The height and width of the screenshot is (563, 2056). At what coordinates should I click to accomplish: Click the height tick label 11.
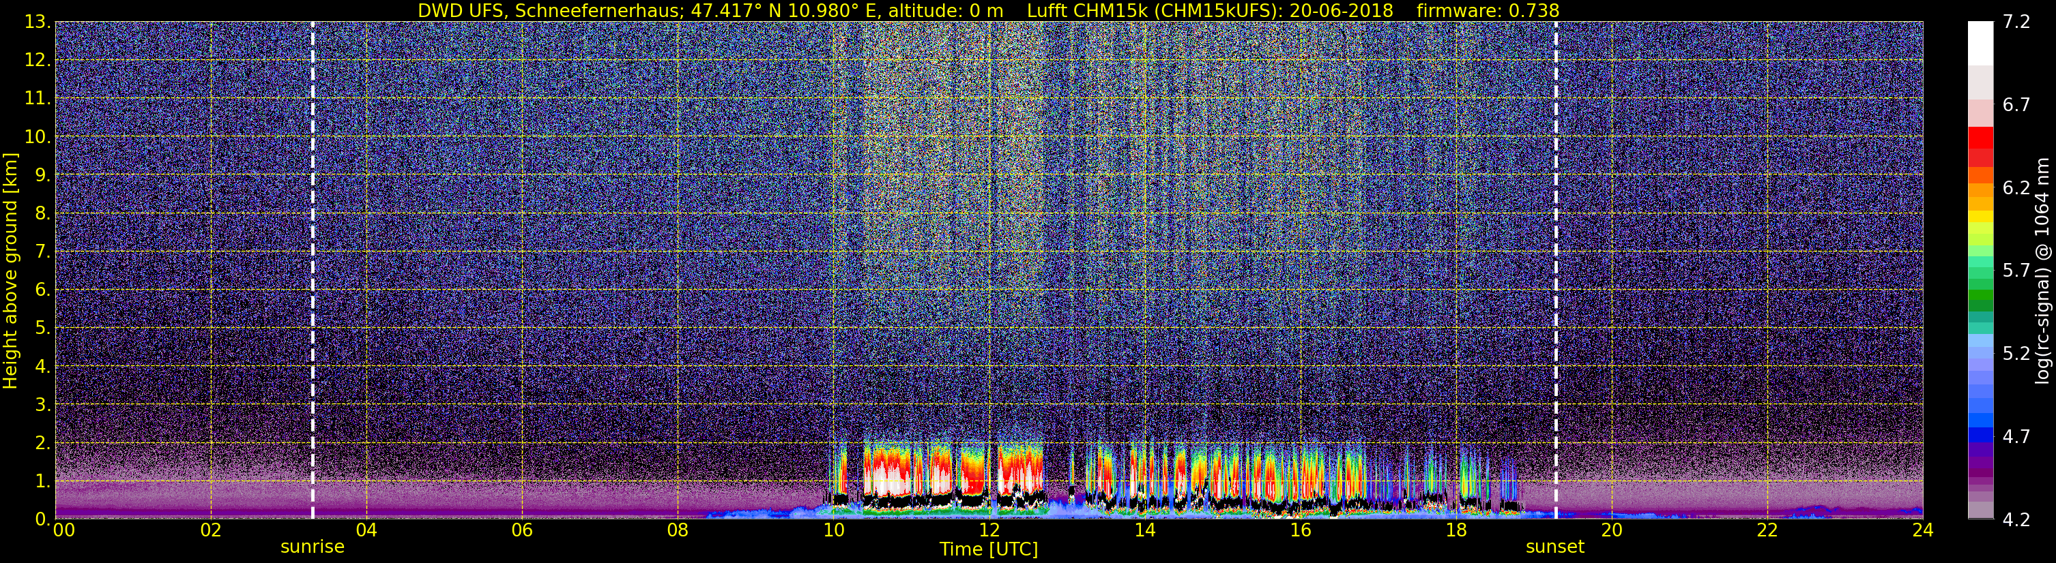point(38,98)
